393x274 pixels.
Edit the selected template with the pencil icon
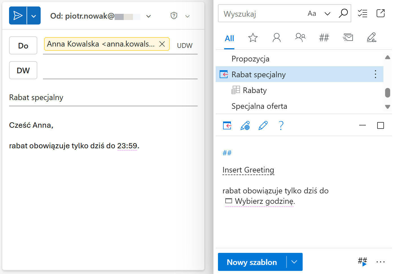coord(263,126)
